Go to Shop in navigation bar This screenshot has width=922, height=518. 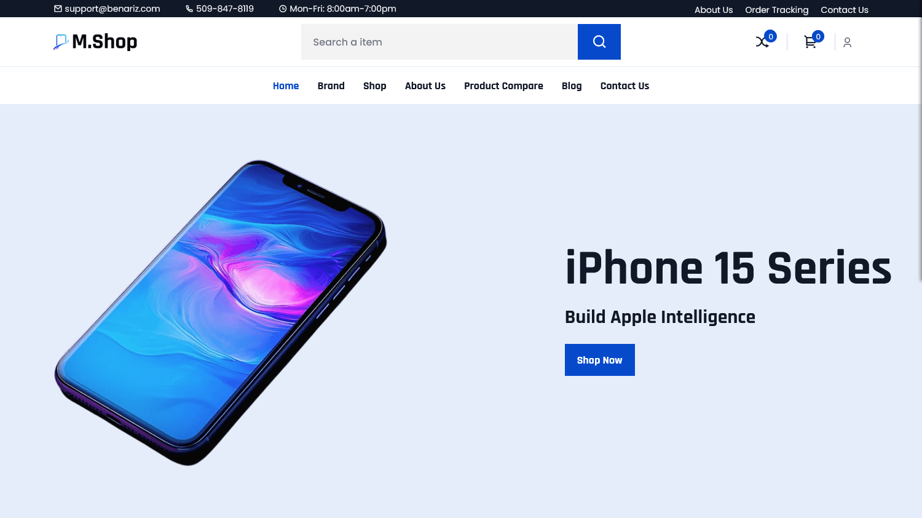[x=375, y=86]
